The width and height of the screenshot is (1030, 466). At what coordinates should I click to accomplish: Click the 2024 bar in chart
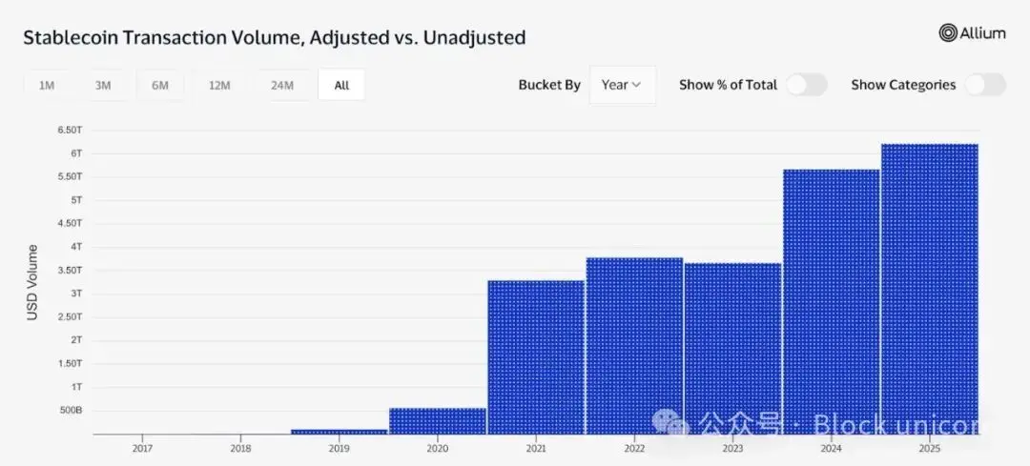coord(831,302)
